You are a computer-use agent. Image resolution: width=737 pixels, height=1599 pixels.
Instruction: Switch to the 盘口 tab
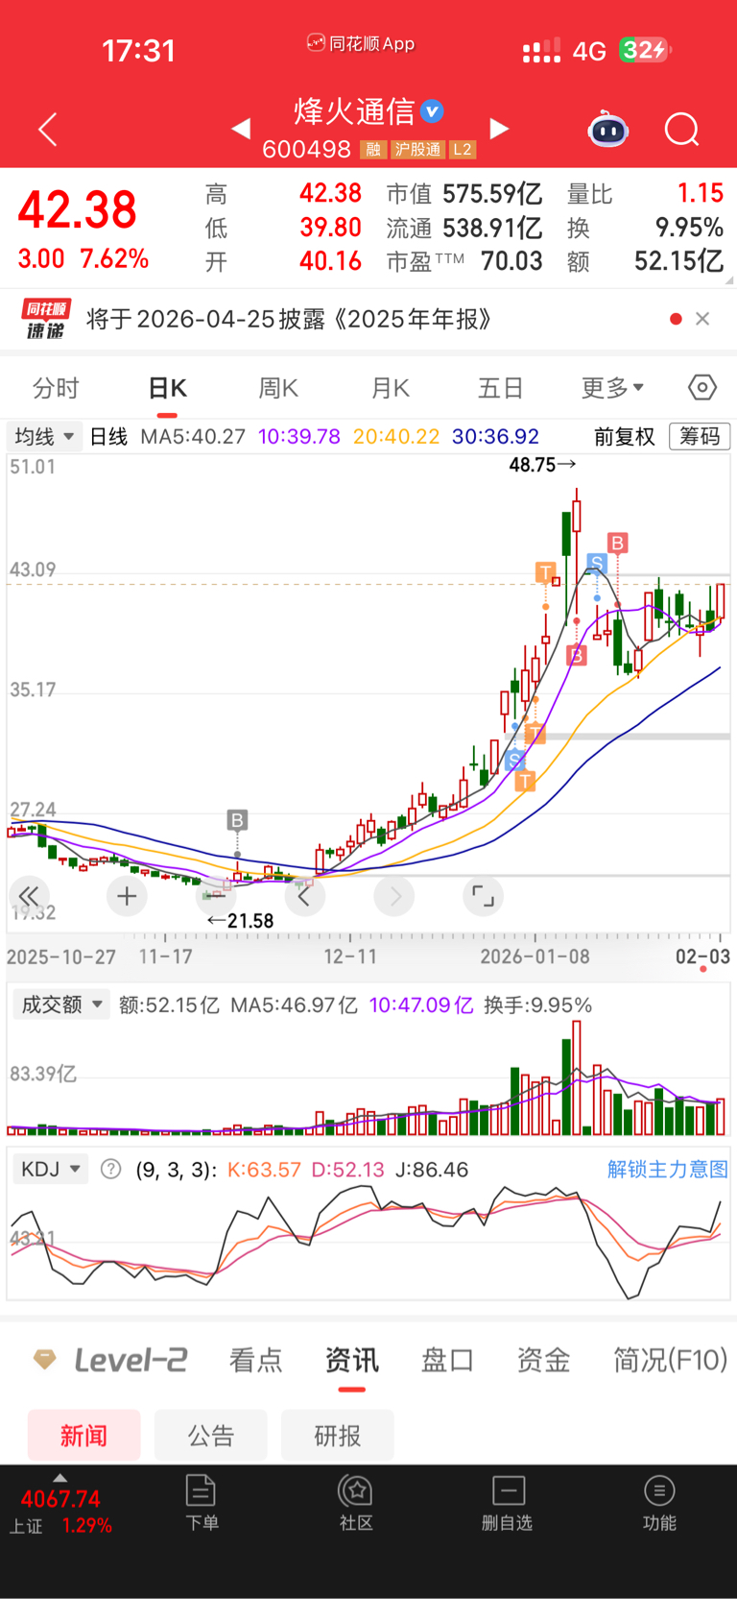coord(447,1360)
